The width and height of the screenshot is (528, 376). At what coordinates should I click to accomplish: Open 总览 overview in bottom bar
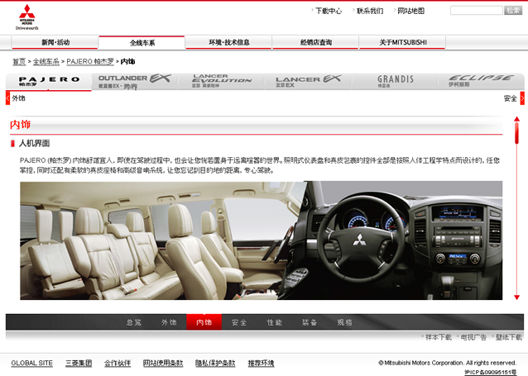[134, 322]
